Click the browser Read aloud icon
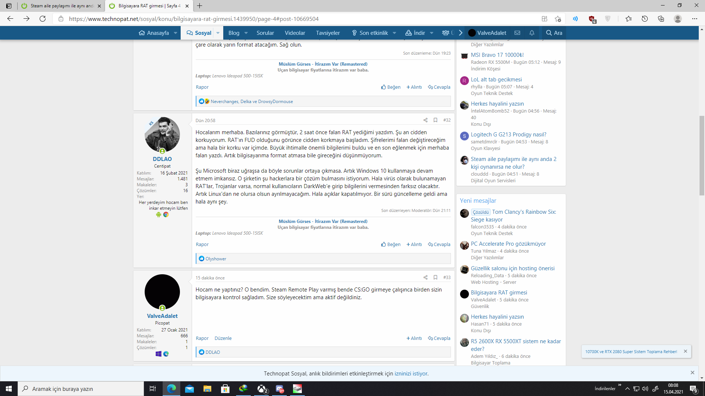 click(x=575, y=19)
